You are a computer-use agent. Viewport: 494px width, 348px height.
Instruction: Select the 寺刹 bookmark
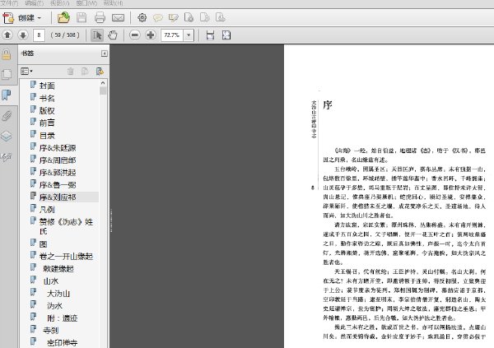pyautogui.click(x=51, y=331)
